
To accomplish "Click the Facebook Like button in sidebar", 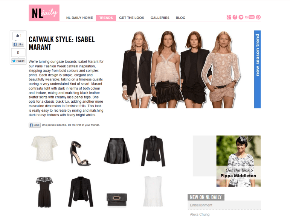I will point(18,44).
